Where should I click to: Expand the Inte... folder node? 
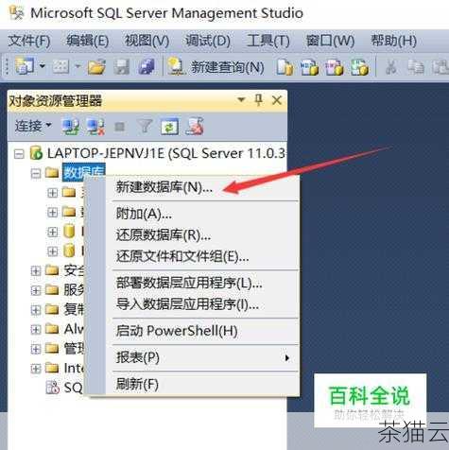pyautogui.click(x=36, y=369)
